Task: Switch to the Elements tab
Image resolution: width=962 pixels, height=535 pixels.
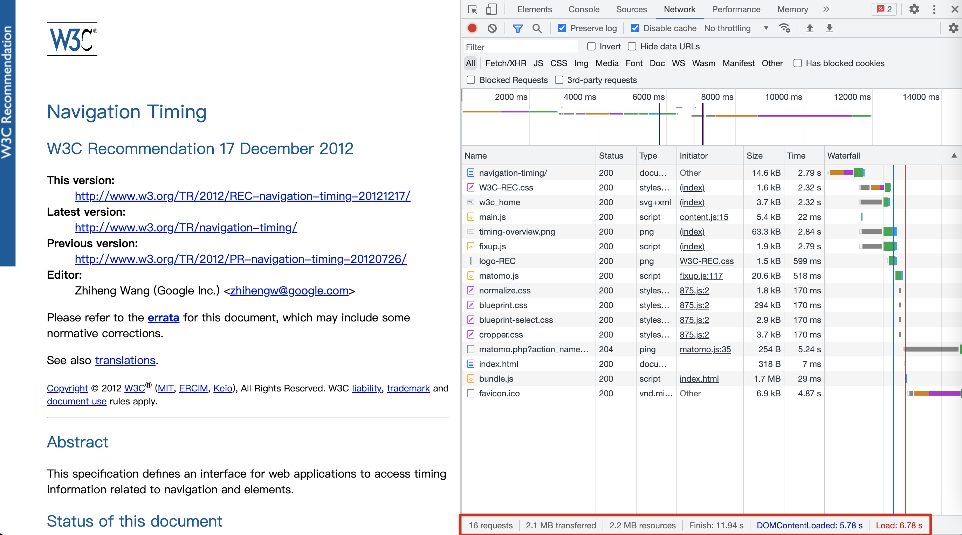Action: coord(534,9)
